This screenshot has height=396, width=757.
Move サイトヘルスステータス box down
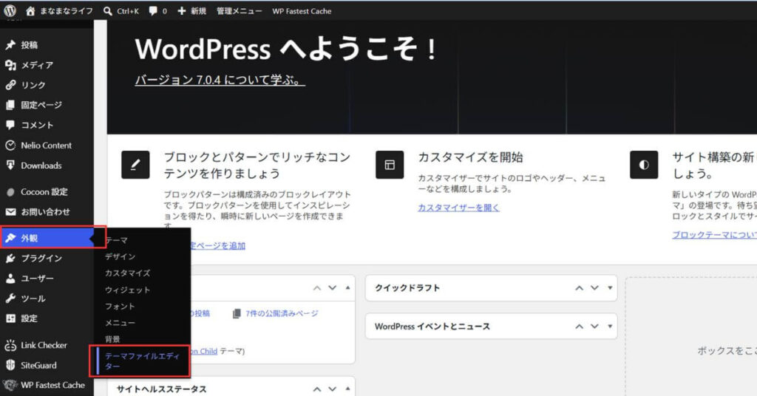[x=333, y=389]
